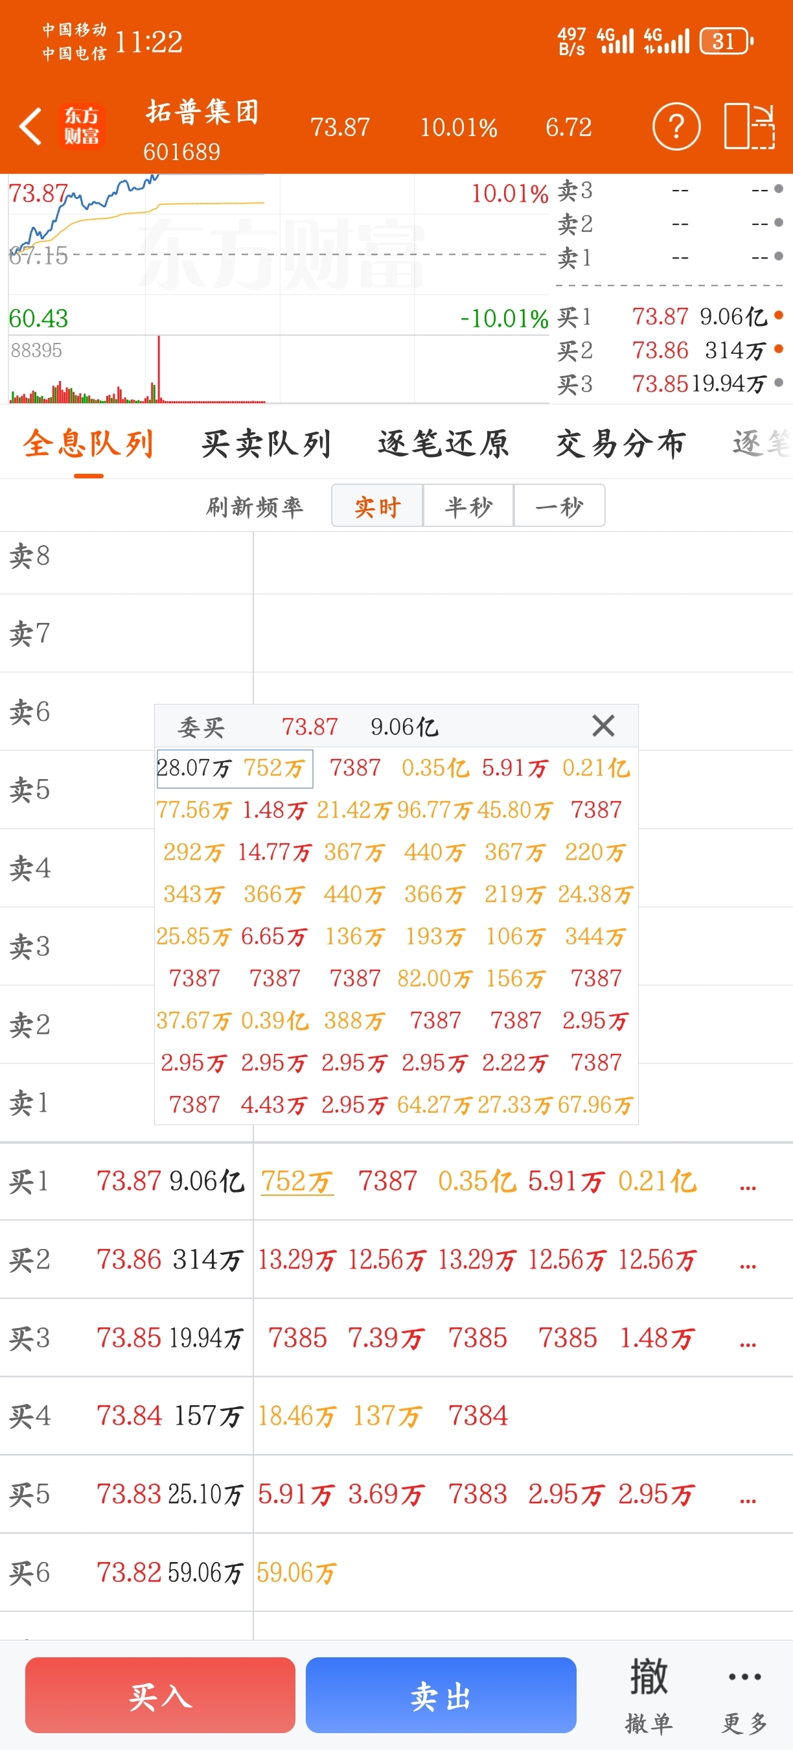This screenshot has height=1750, width=793.
Task: Select 半秒 refresh frequency
Action: (468, 506)
